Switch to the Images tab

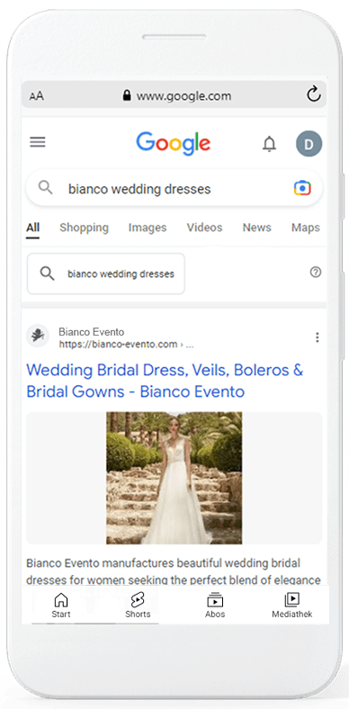(x=148, y=228)
